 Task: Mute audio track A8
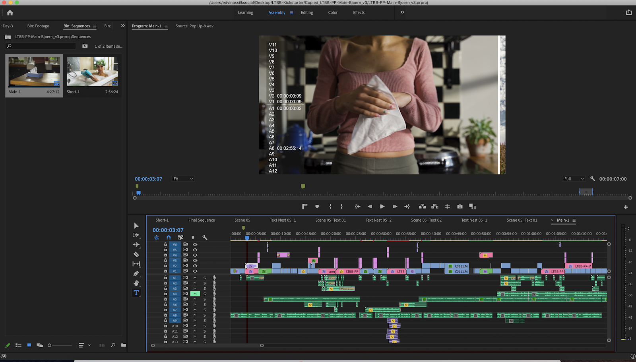coord(195,315)
